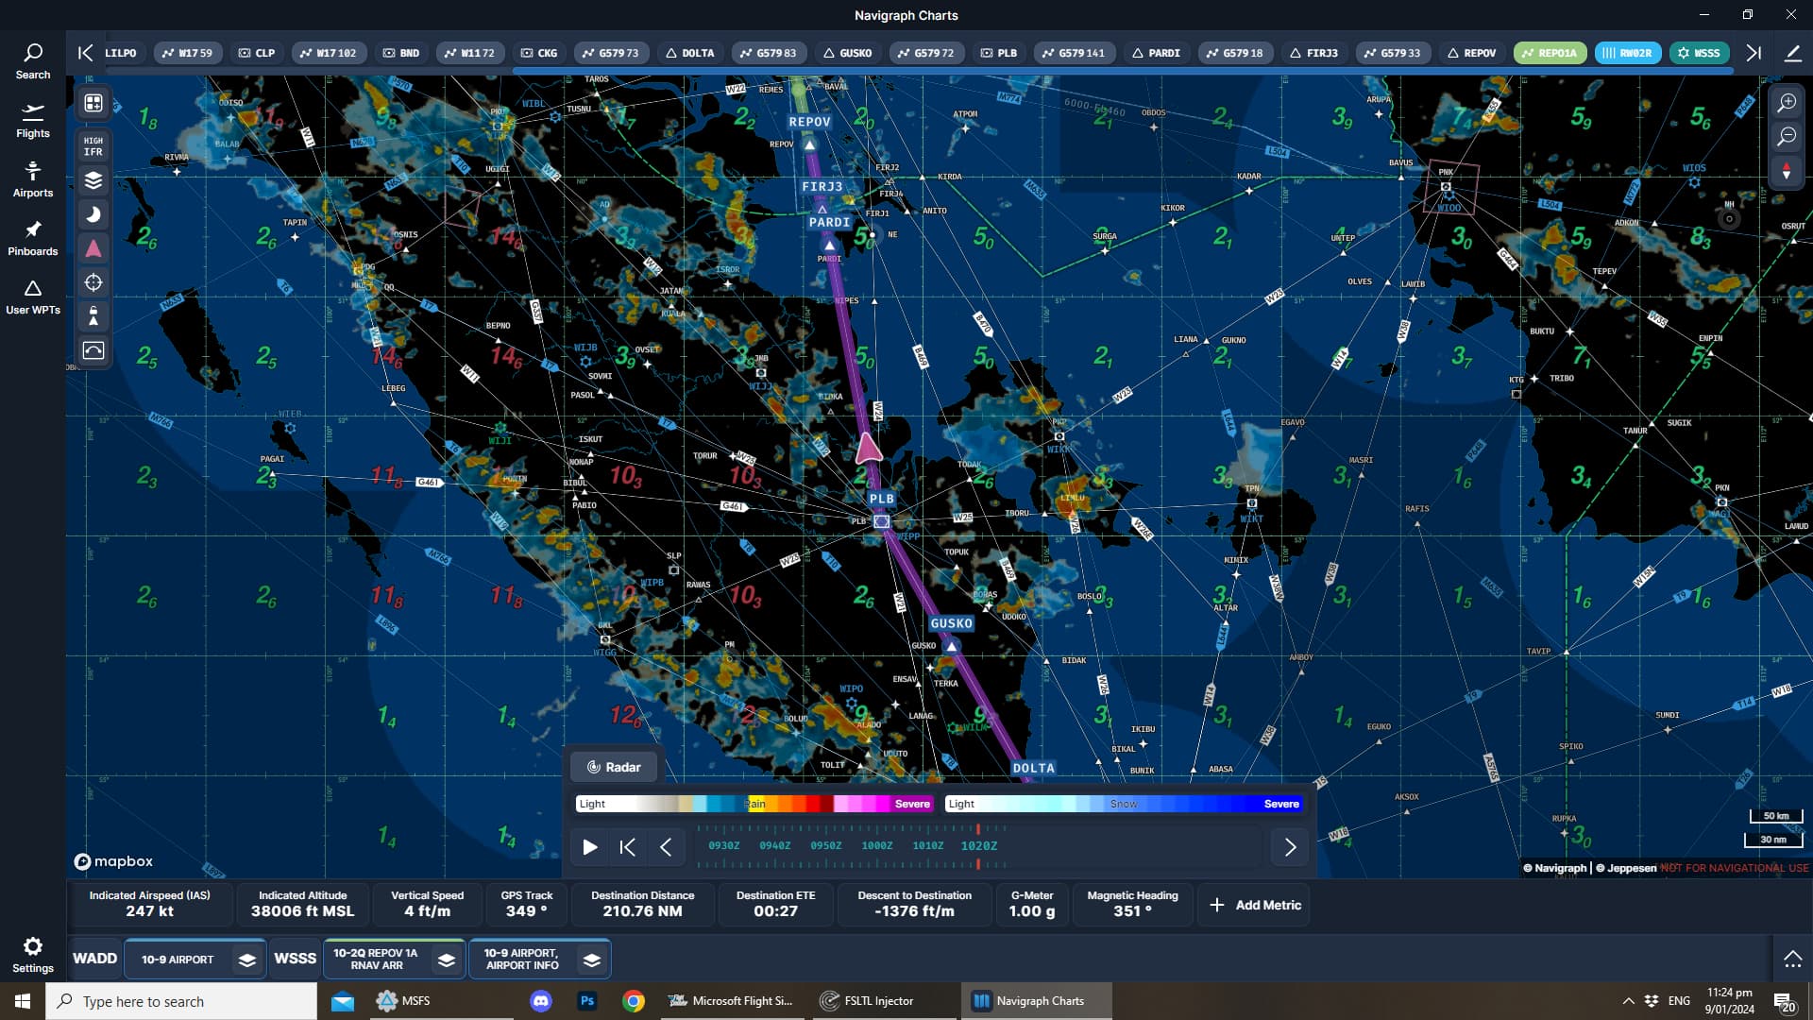
Task: Show hidden system tray icons
Action: [1628, 1001]
